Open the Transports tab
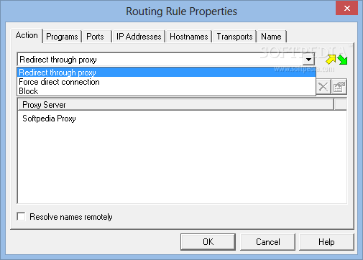Viewport: 363px width, 260px height. (x=234, y=37)
